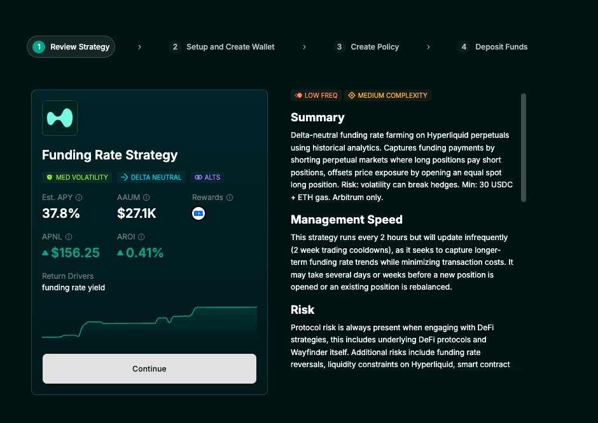598x423 pixels.
Task: Open the APNL info icon
Action: coord(69,237)
